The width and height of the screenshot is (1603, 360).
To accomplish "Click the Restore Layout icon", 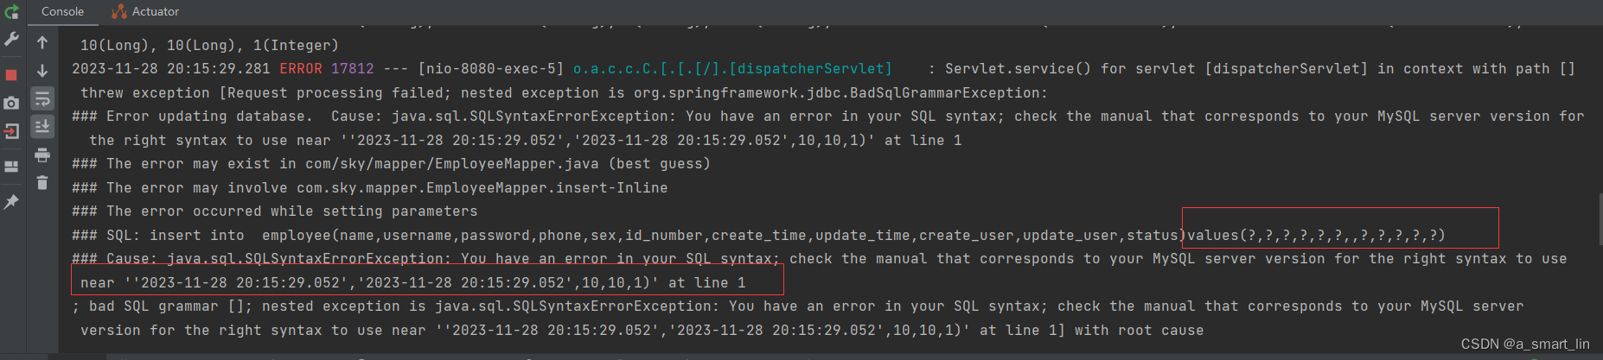I will (x=11, y=167).
